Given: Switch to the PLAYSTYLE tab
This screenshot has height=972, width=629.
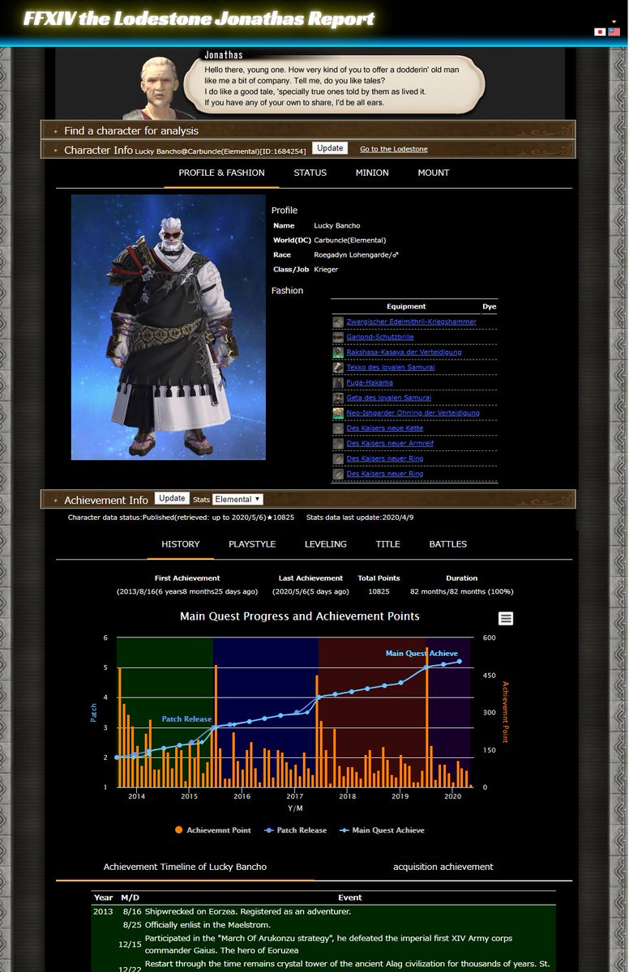Looking at the screenshot, I should coord(252,544).
